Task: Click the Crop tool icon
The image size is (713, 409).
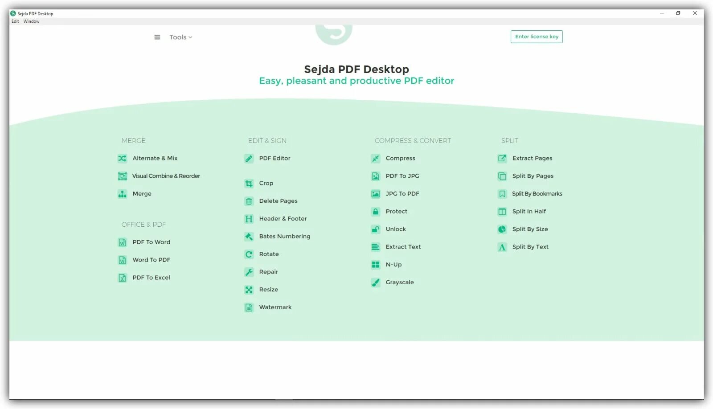Action: pyautogui.click(x=249, y=184)
